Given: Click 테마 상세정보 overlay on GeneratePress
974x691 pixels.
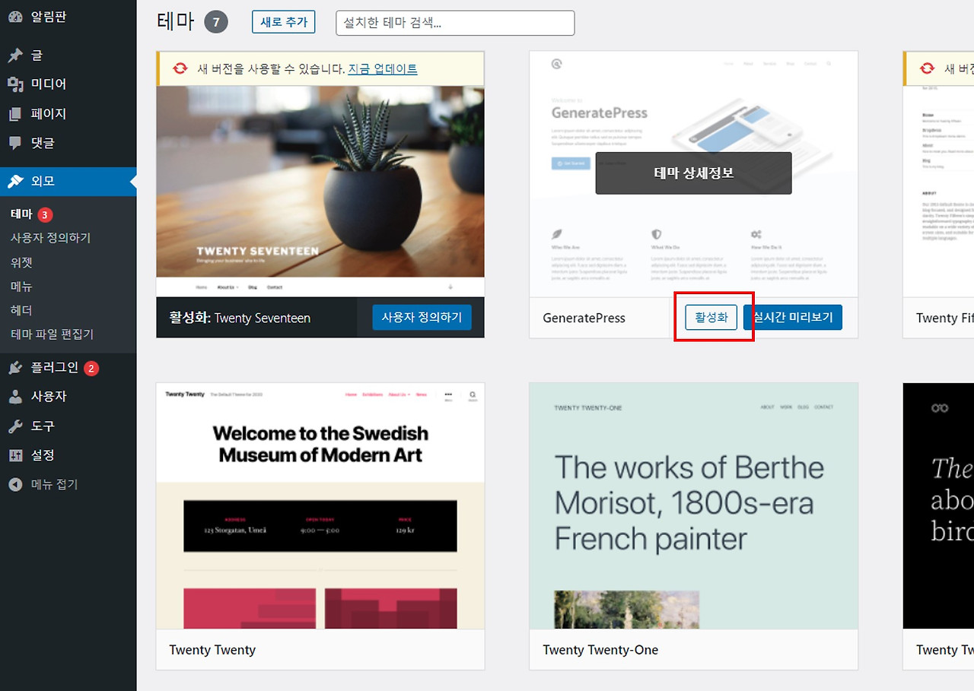Looking at the screenshot, I should [693, 173].
